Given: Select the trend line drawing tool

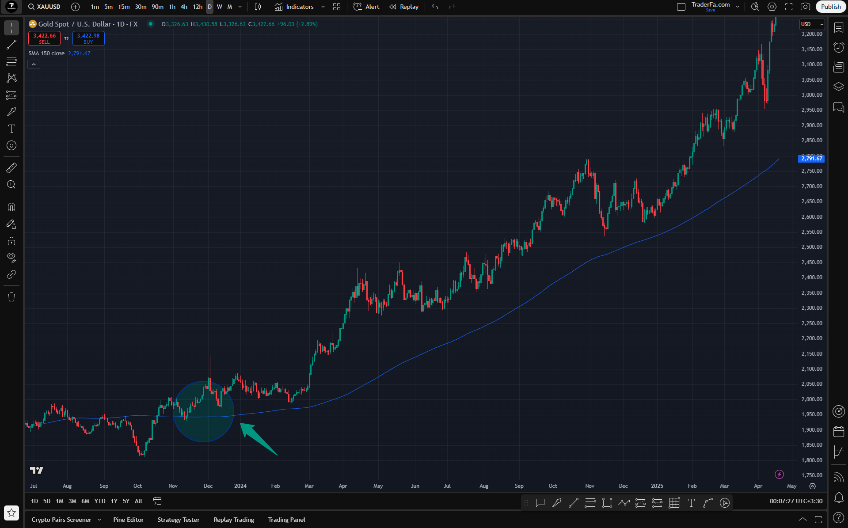Looking at the screenshot, I should [x=11, y=45].
